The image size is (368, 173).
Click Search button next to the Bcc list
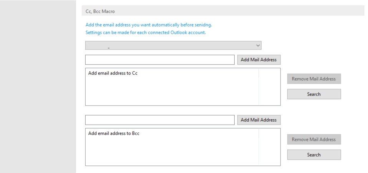point(313,155)
